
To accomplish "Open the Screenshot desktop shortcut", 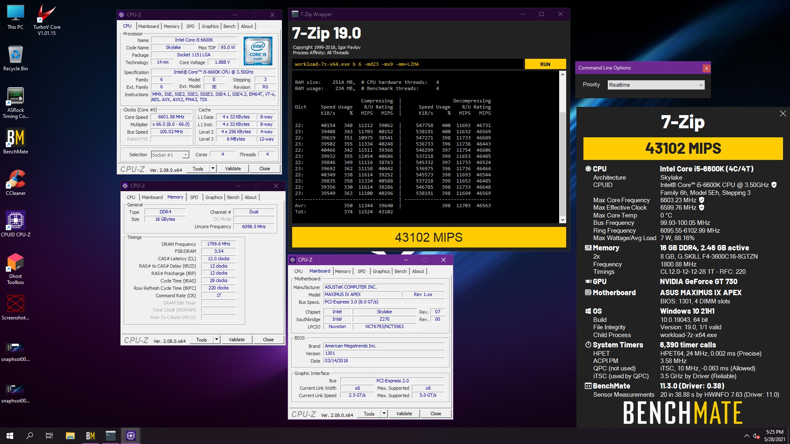I will [x=15, y=308].
